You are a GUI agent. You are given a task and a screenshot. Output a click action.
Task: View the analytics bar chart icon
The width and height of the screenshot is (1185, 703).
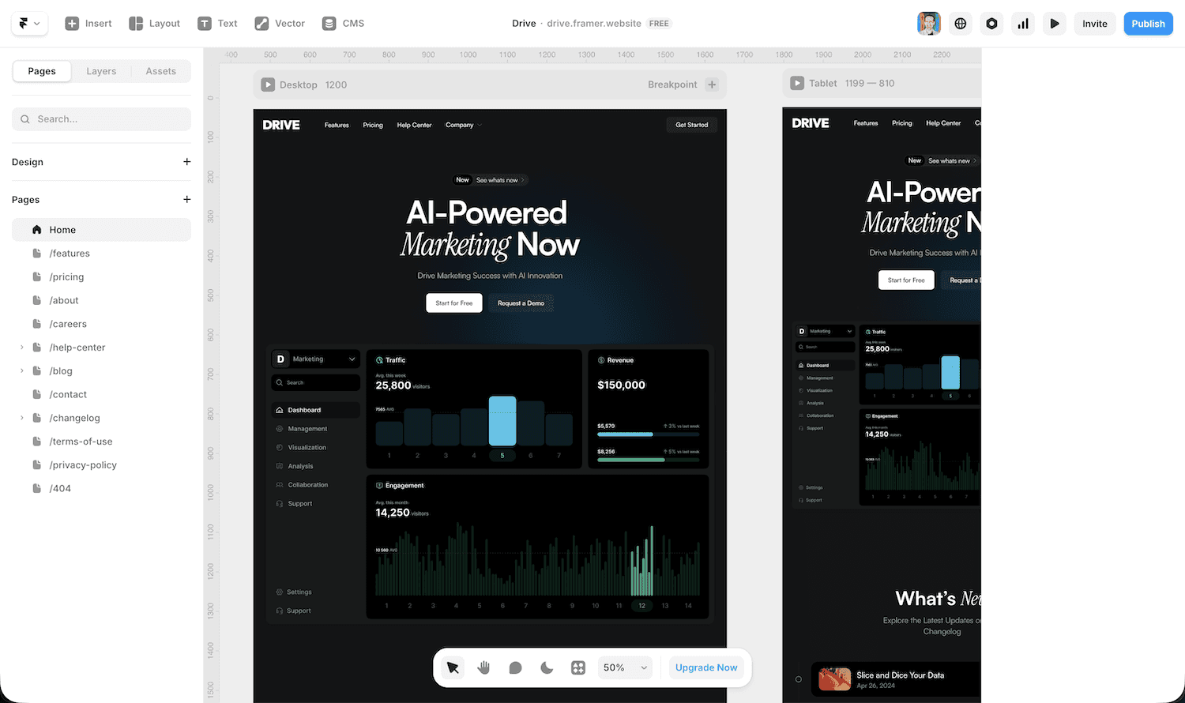[1023, 24]
